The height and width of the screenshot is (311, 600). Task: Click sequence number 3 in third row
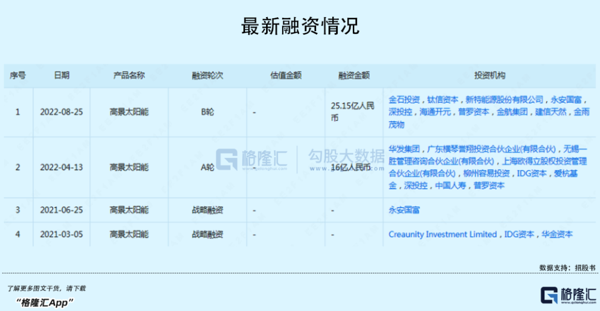(x=18, y=210)
